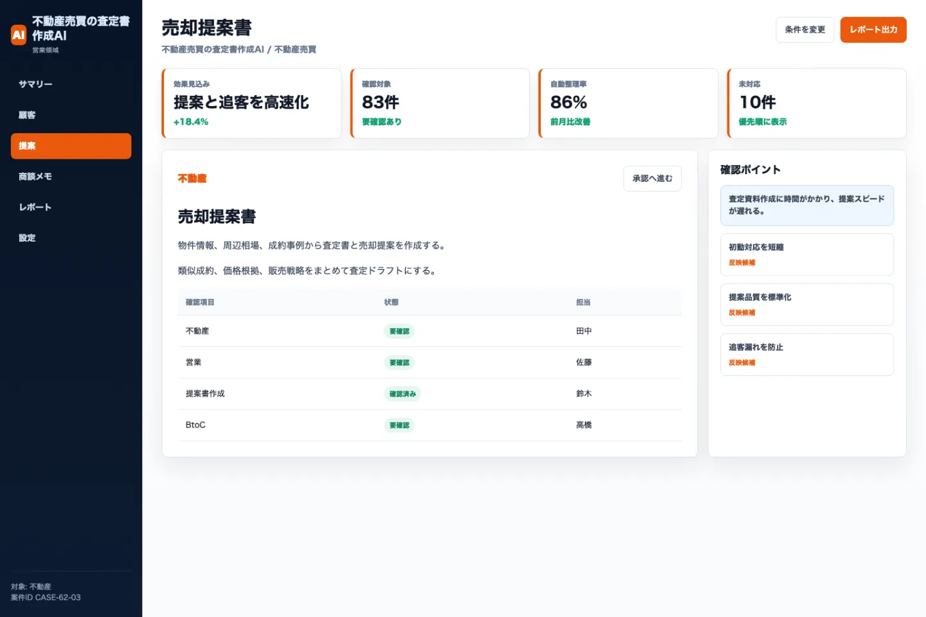Click the 確認済み badge in 提案書作成 row
This screenshot has height=617, width=926.
[403, 394]
